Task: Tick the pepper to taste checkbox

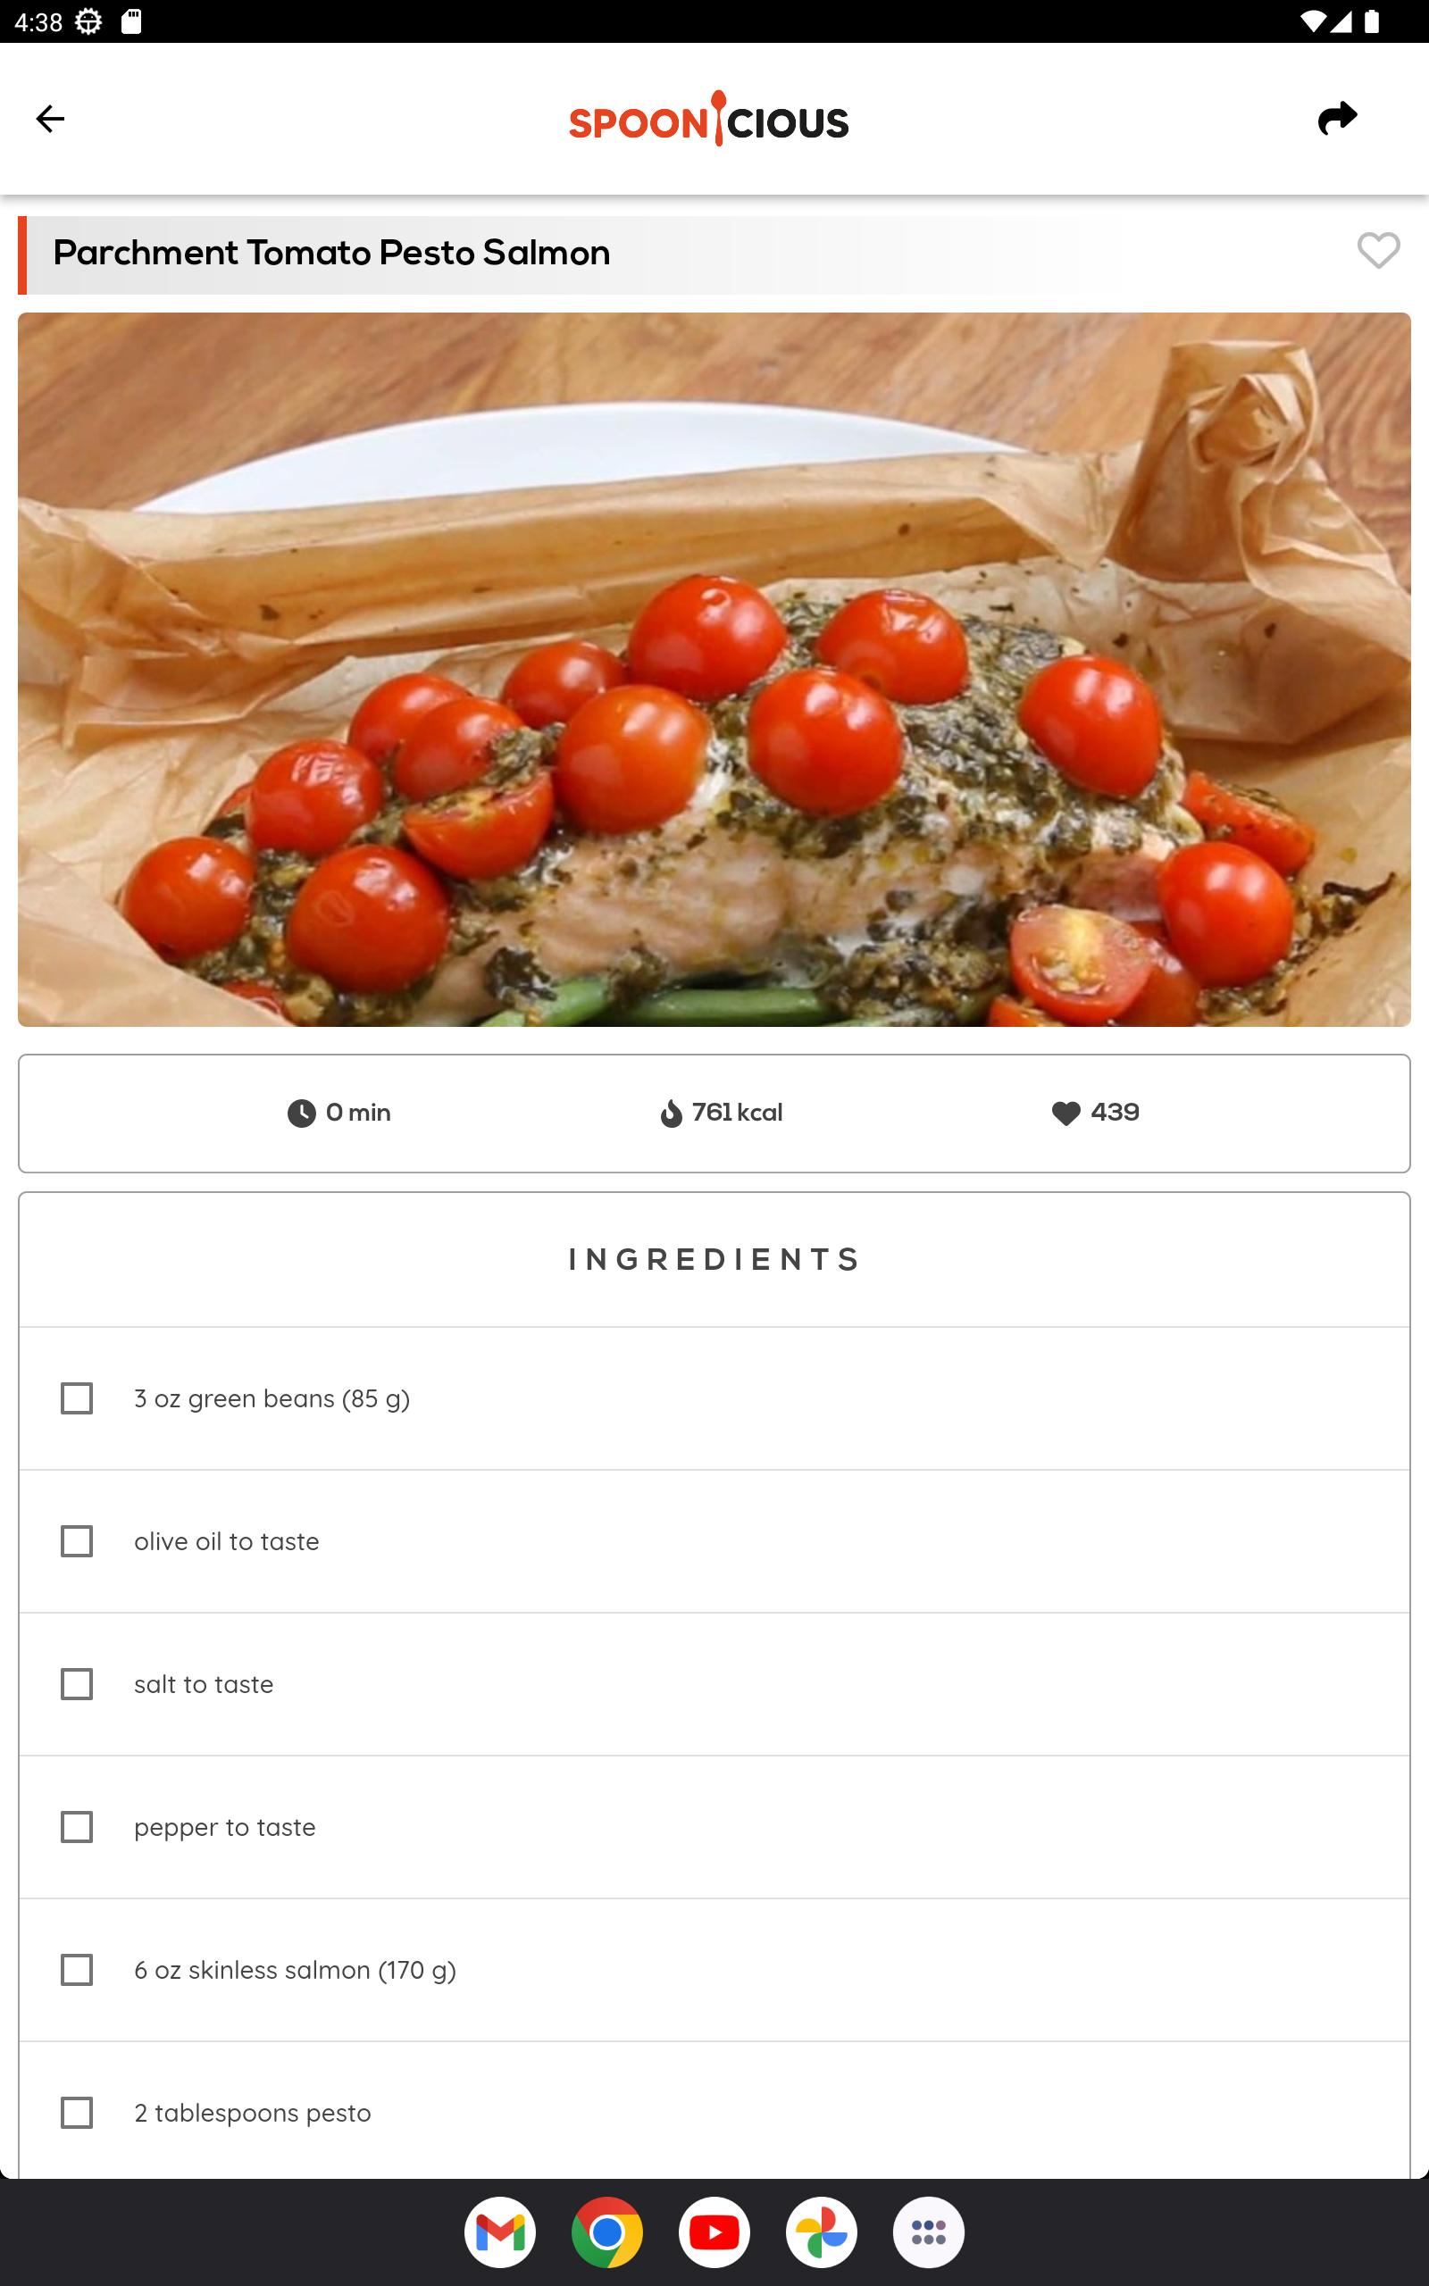Action: [77, 1827]
